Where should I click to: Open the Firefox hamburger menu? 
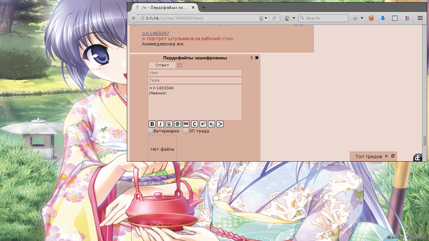[x=420, y=18]
